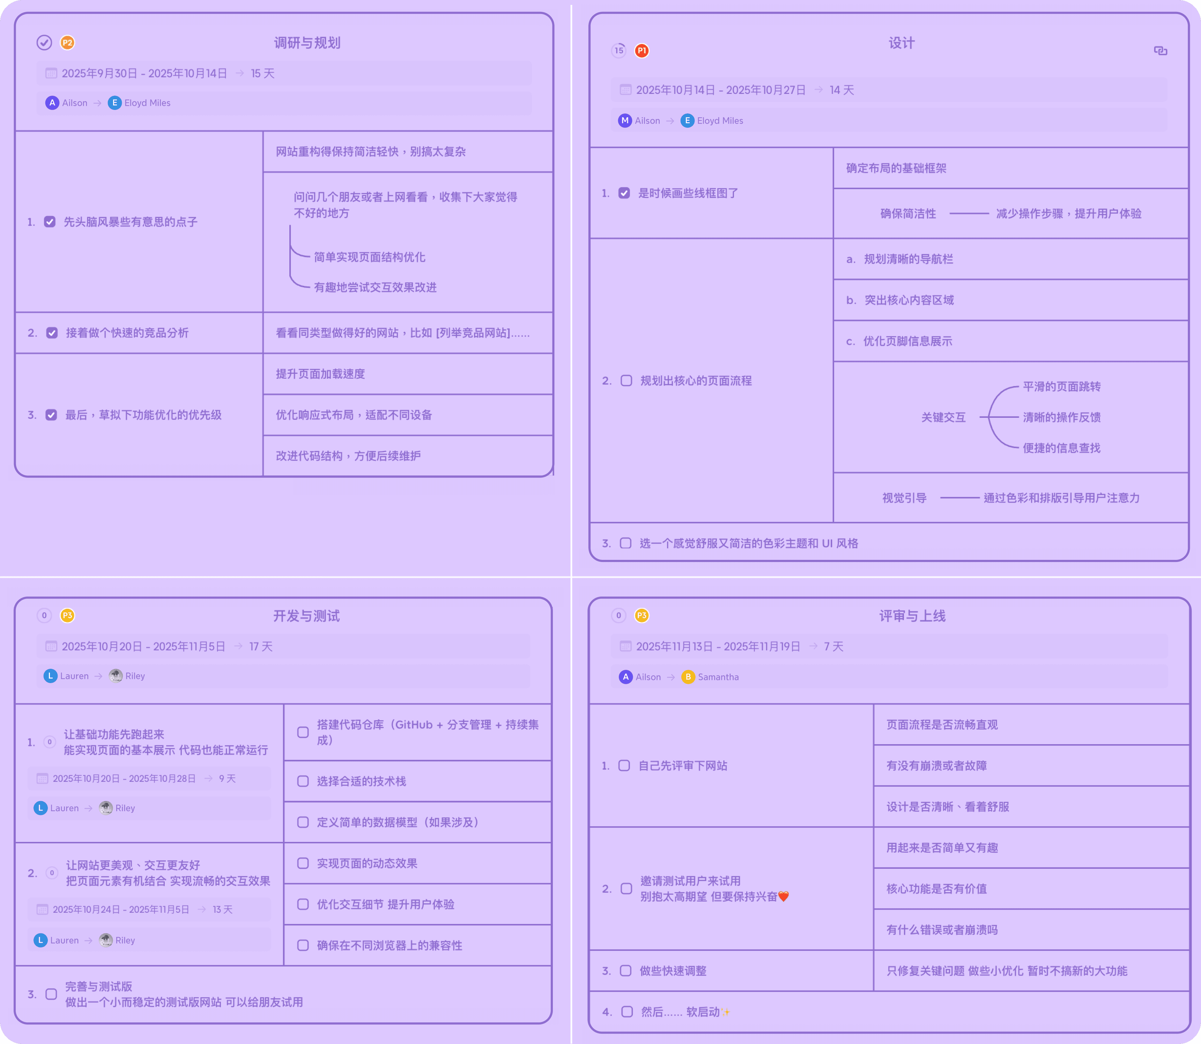Click Riley's avatar in 开发与测试 card

(x=116, y=676)
